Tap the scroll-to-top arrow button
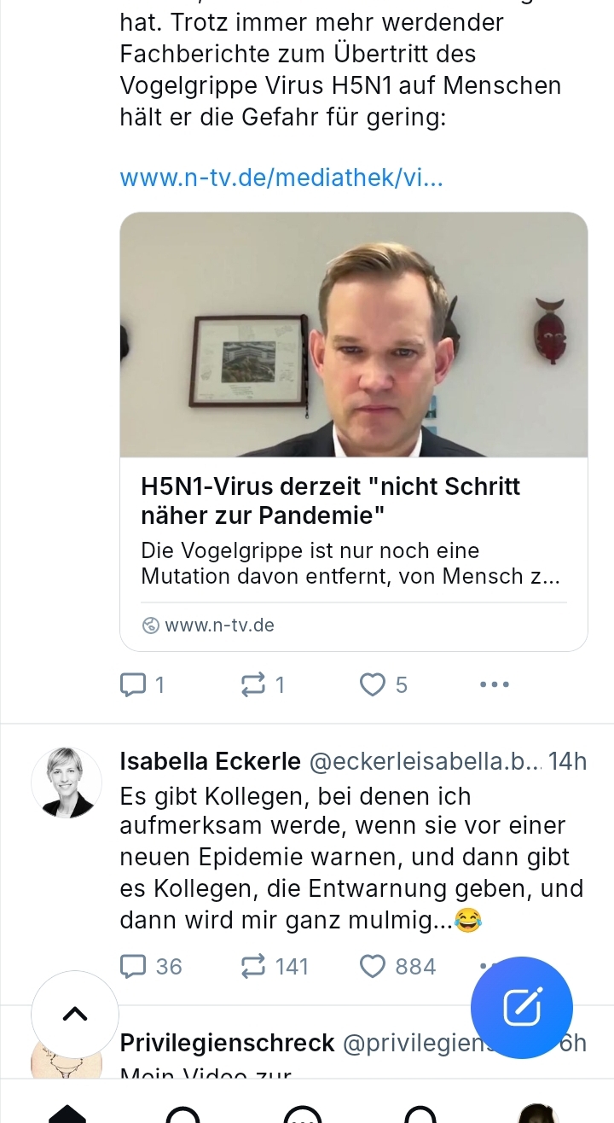 [x=75, y=1013]
